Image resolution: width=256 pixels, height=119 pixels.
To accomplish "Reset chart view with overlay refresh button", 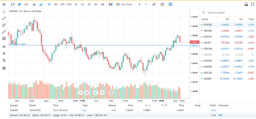I will coord(111,93).
